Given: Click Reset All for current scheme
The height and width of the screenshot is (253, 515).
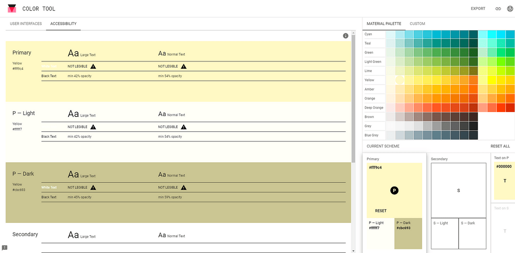Looking at the screenshot, I should pos(500,146).
